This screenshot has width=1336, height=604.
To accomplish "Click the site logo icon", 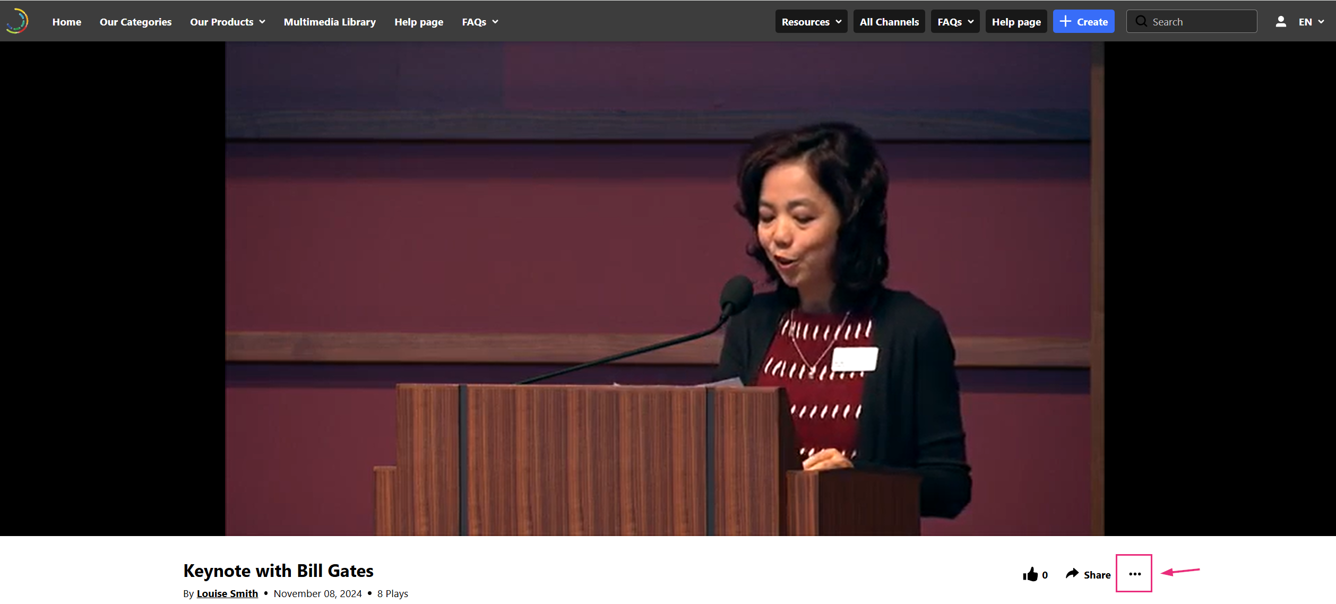I will pyautogui.click(x=17, y=21).
